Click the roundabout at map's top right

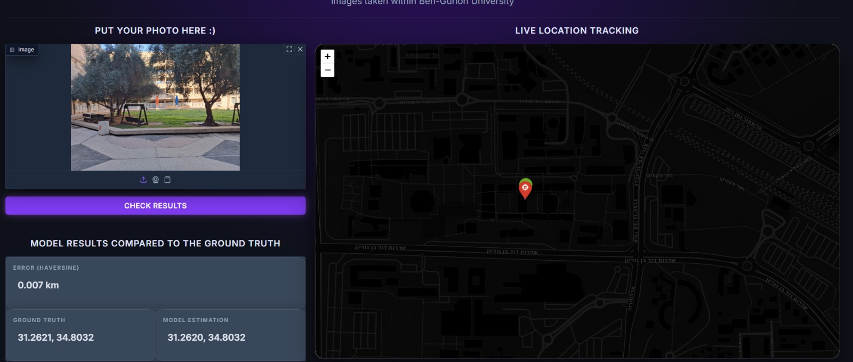pyautogui.click(x=685, y=82)
